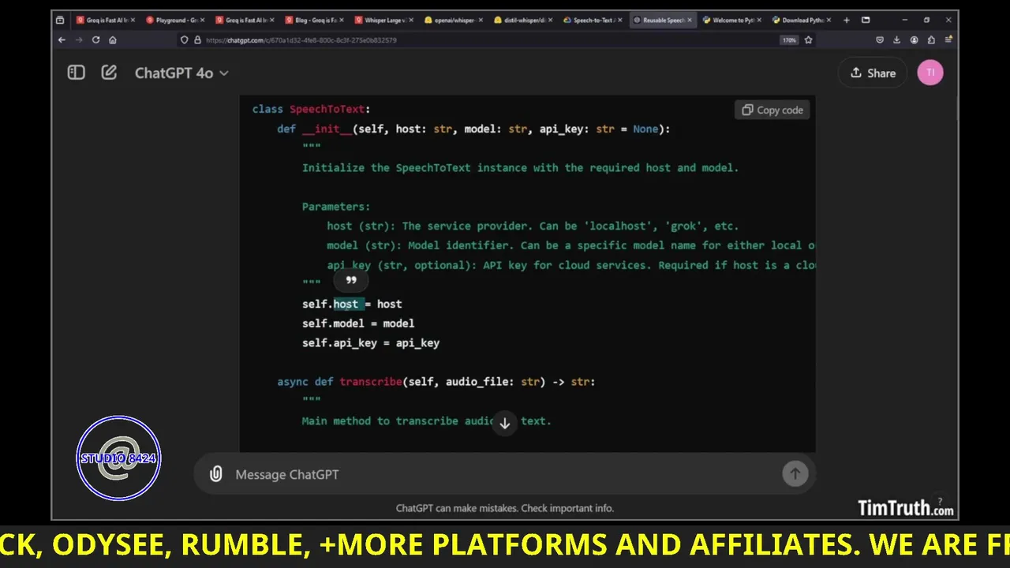The width and height of the screenshot is (1010, 568).
Task: Reset the 170% zoom level indicator
Action: tap(788, 40)
